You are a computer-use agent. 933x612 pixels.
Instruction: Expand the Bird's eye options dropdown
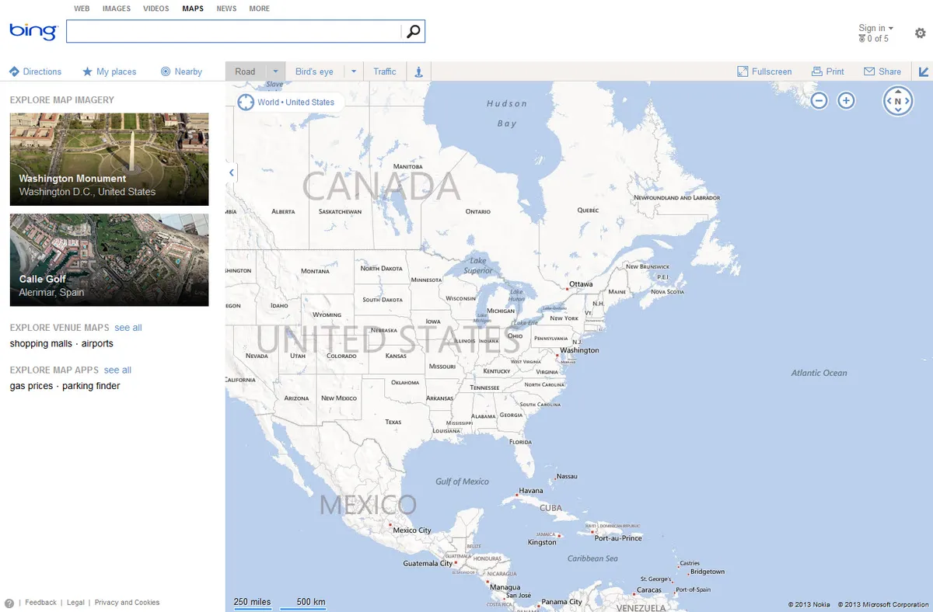(x=354, y=71)
